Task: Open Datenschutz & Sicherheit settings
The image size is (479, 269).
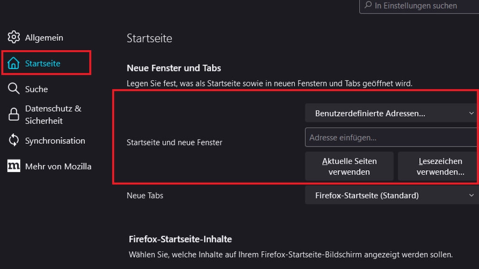Action: pyautogui.click(x=53, y=114)
